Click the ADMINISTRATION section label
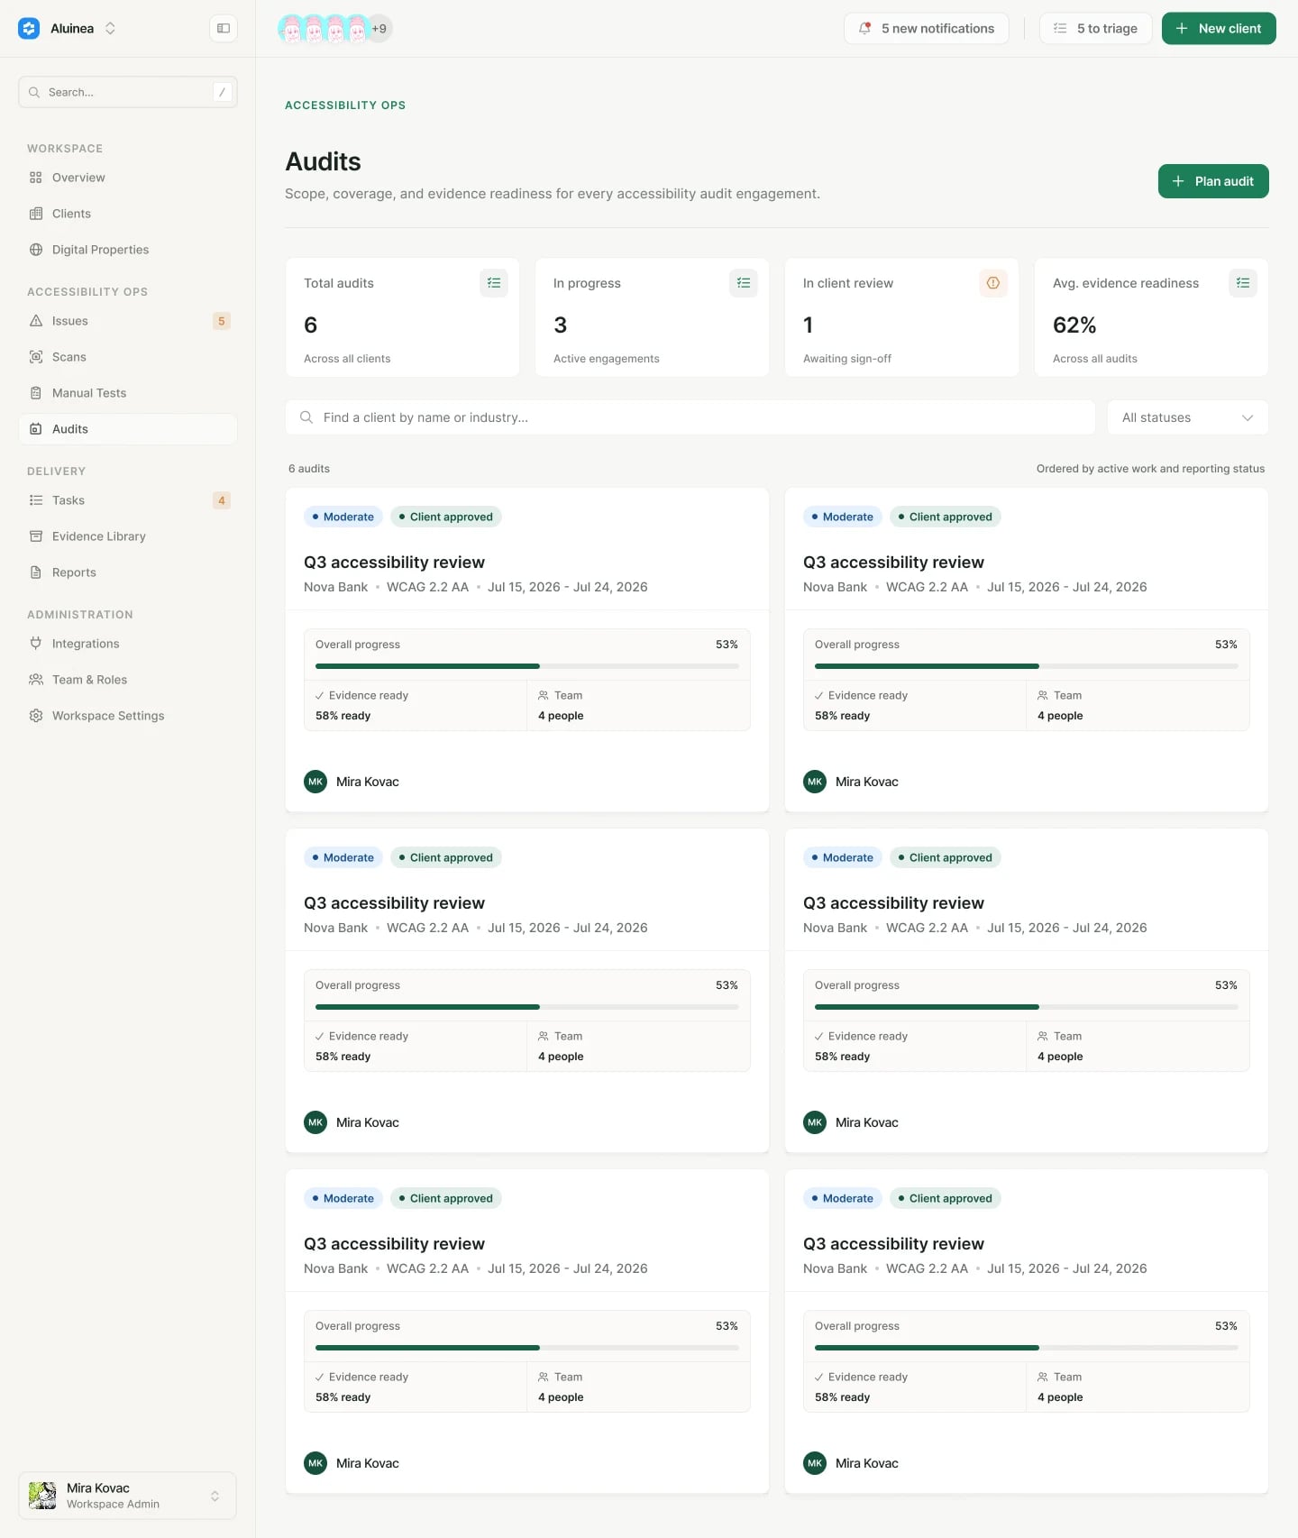Screen dimensions: 1298x1538 coord(80,615)
